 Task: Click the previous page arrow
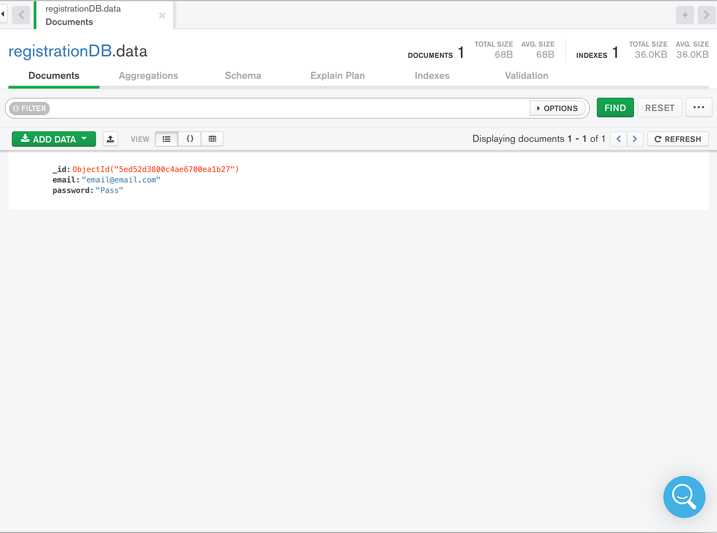pos(618,139)
